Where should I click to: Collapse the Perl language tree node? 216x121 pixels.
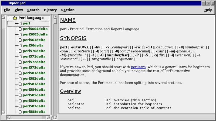click(x=10, y=18)
